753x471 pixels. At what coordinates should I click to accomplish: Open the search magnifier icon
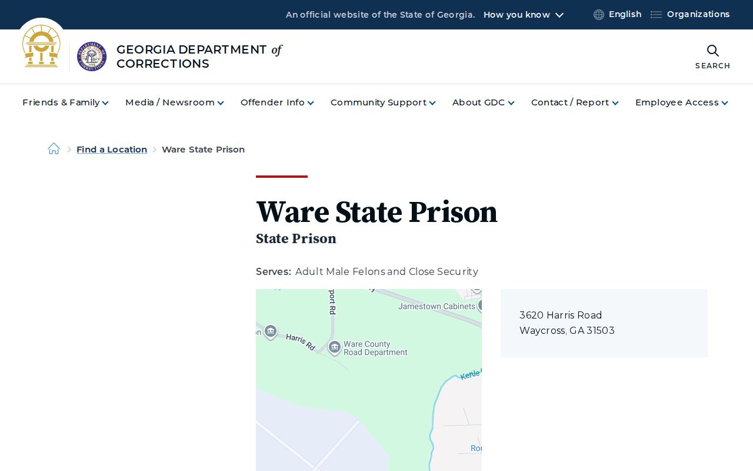click(712, 51)
